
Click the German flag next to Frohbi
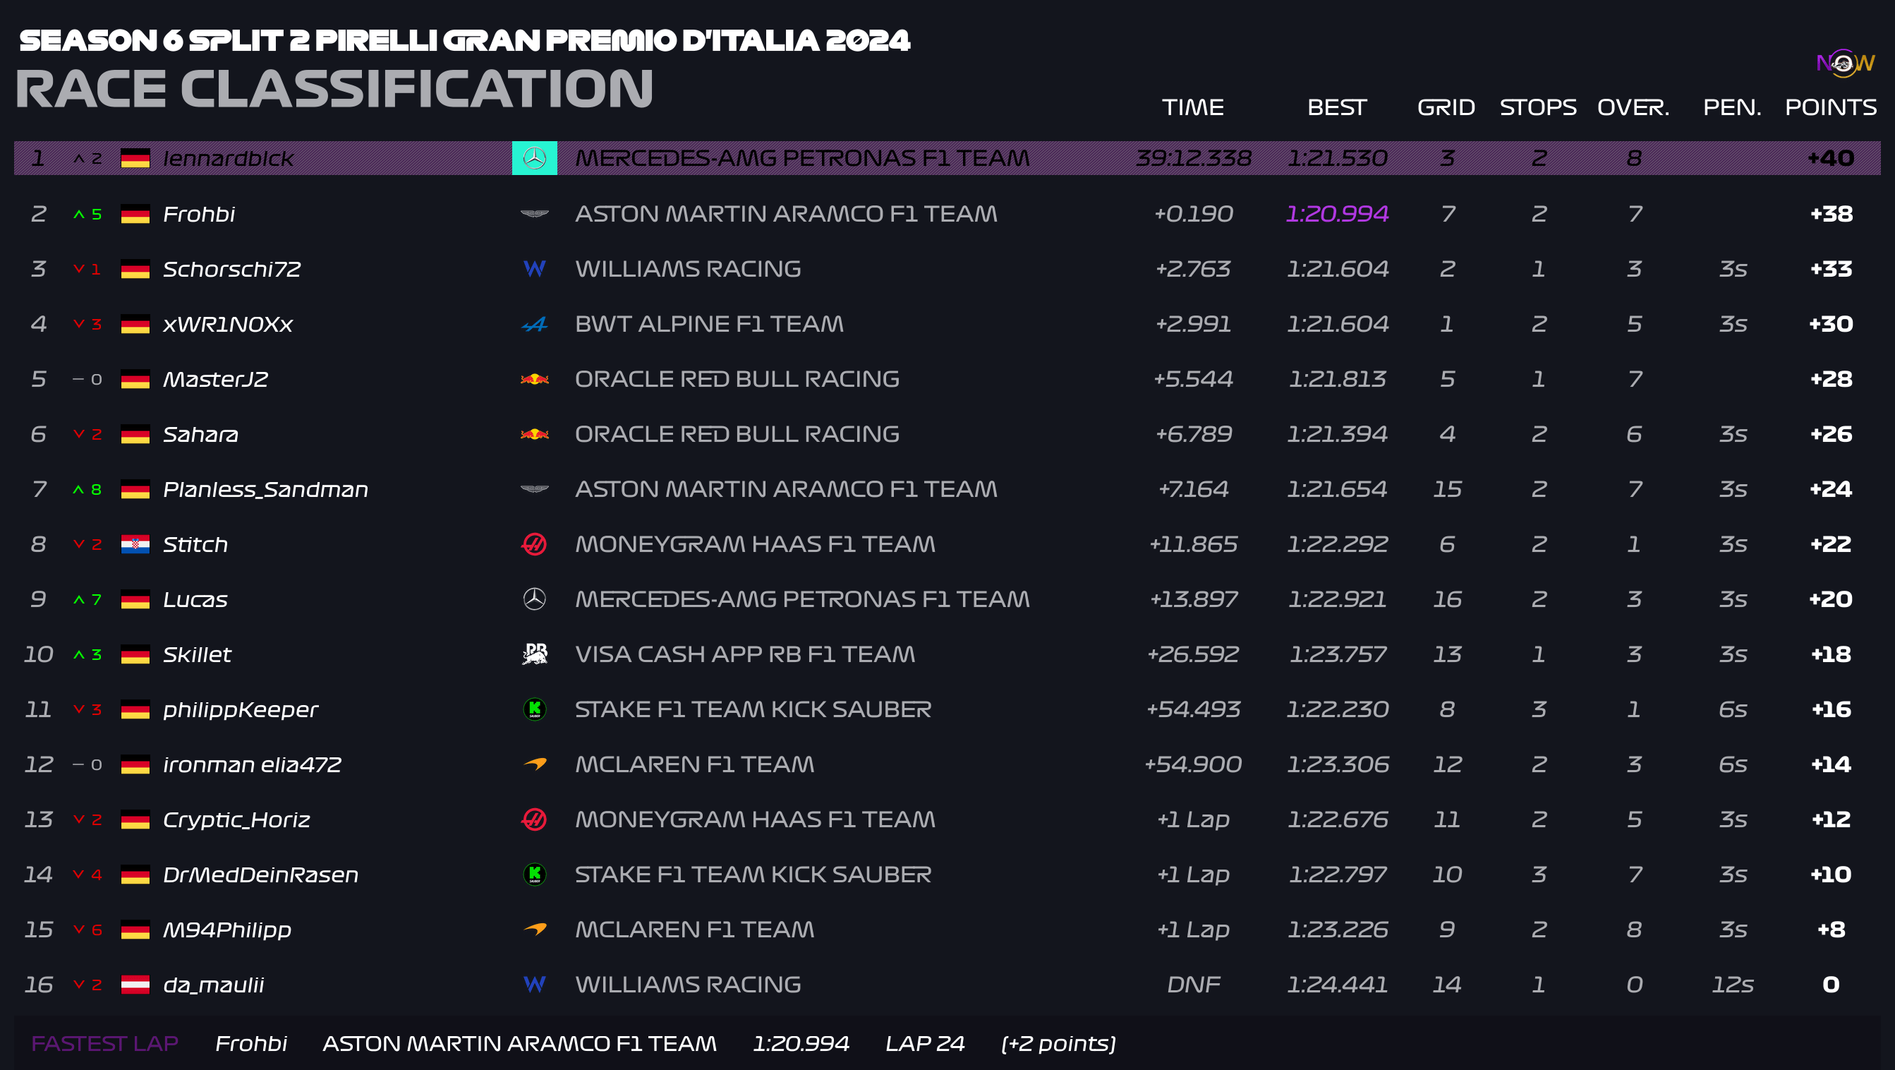point(135,214)
